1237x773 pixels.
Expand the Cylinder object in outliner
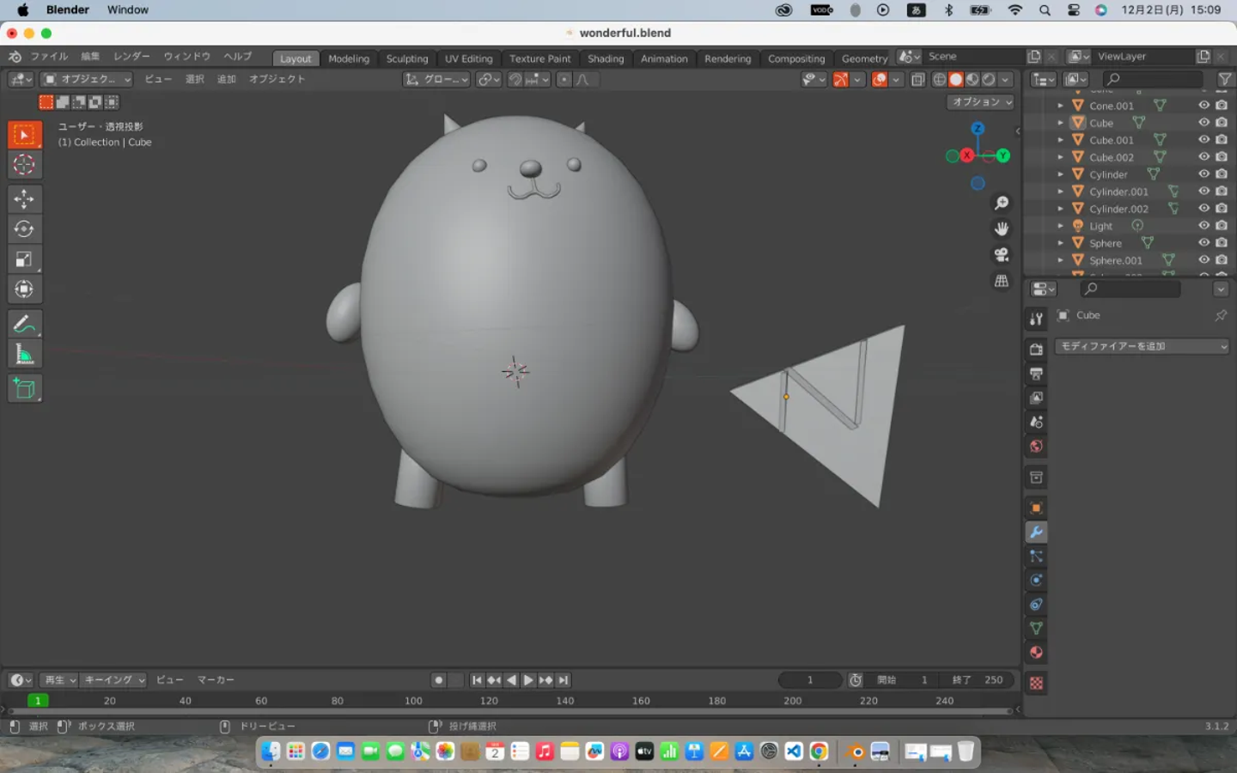click(1060, 174)
